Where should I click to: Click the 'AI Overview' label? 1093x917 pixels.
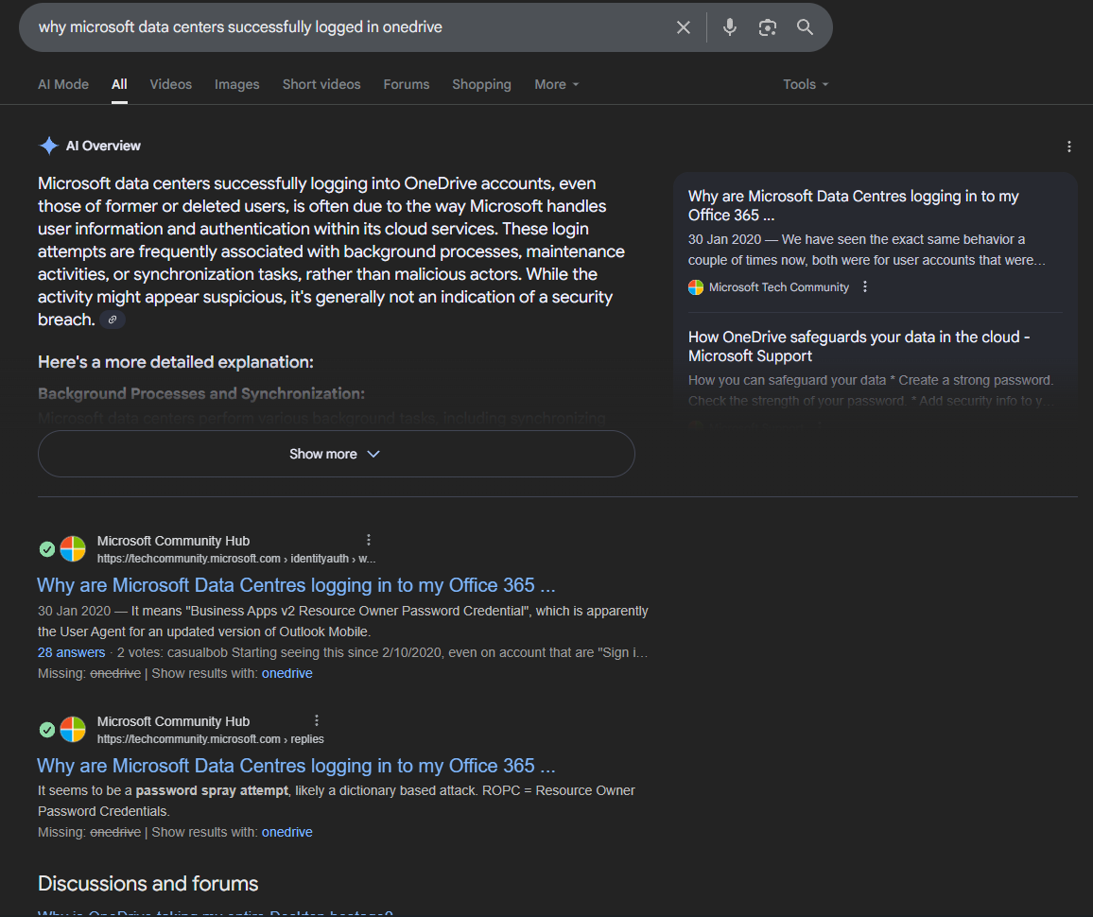[x=103, y=146]
